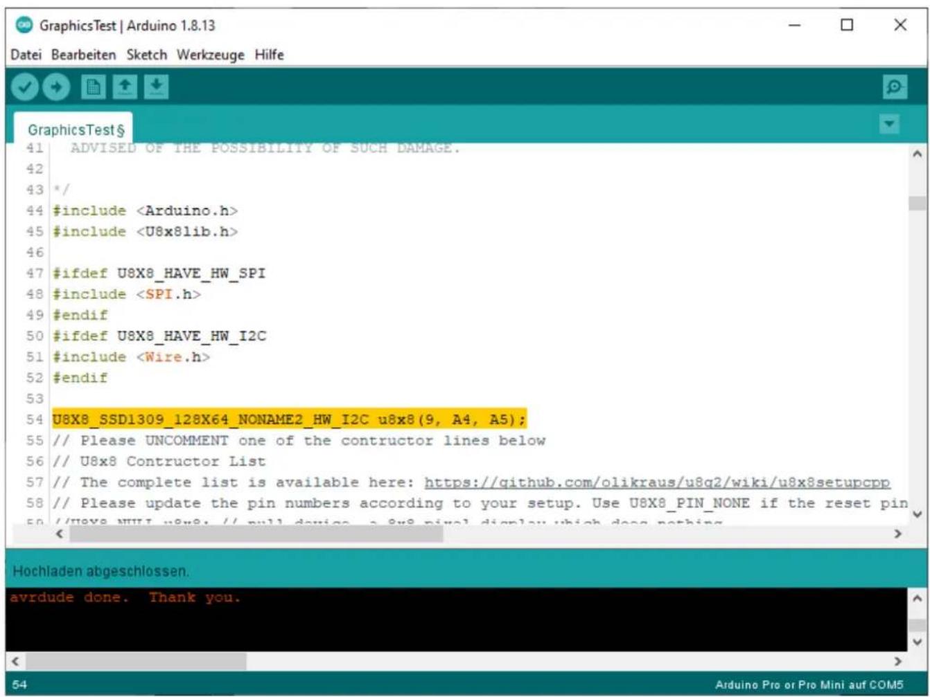Click 'Please update the pin numbers' comment
Viewport: 930px width, 697px height.
coord(480,503)
